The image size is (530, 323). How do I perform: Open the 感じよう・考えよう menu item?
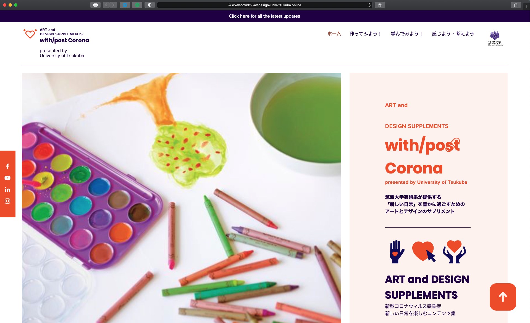pos(453,34)
